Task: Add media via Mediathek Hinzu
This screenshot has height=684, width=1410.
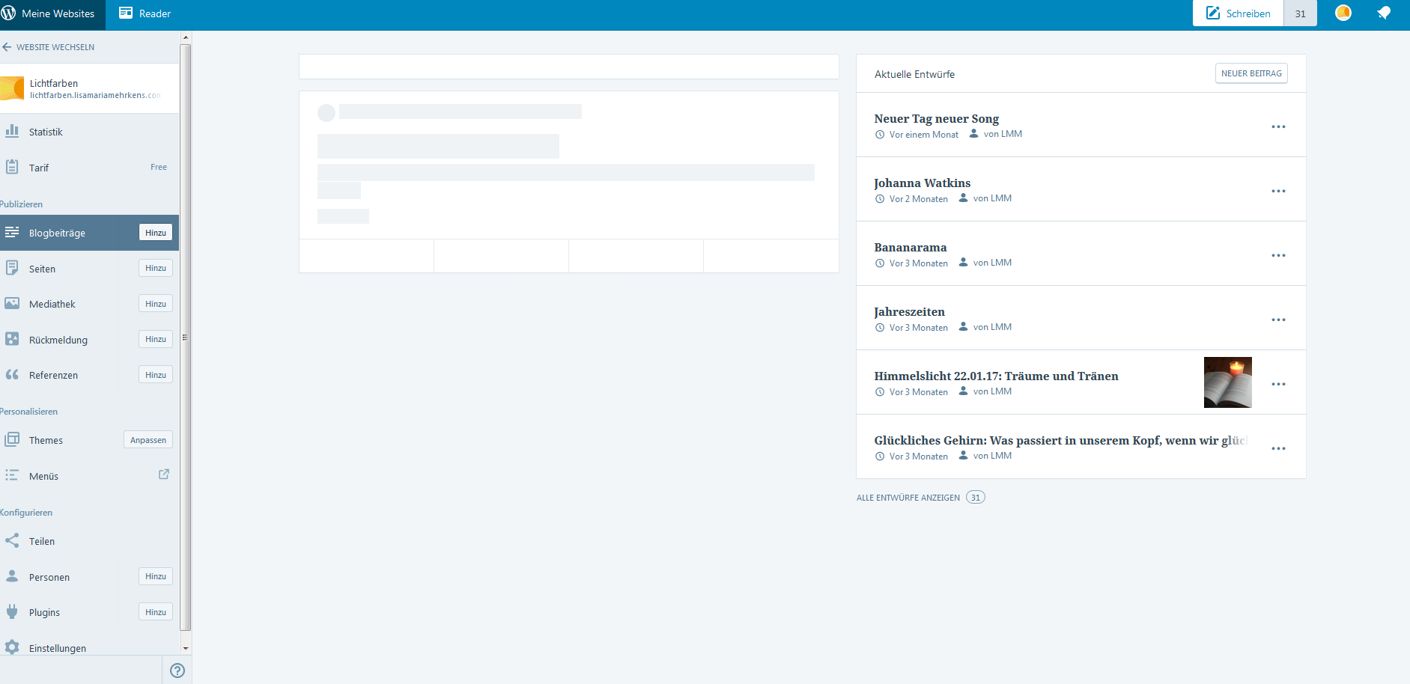Action: tap(156, 304)
